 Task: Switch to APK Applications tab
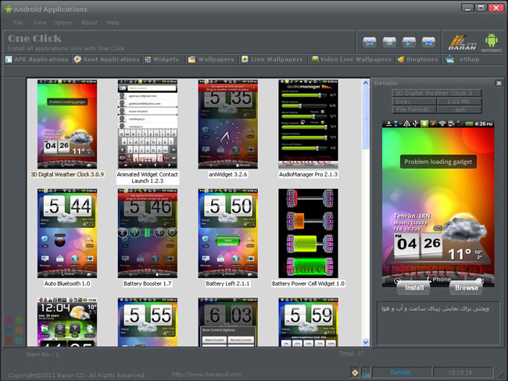pos(37,59)
